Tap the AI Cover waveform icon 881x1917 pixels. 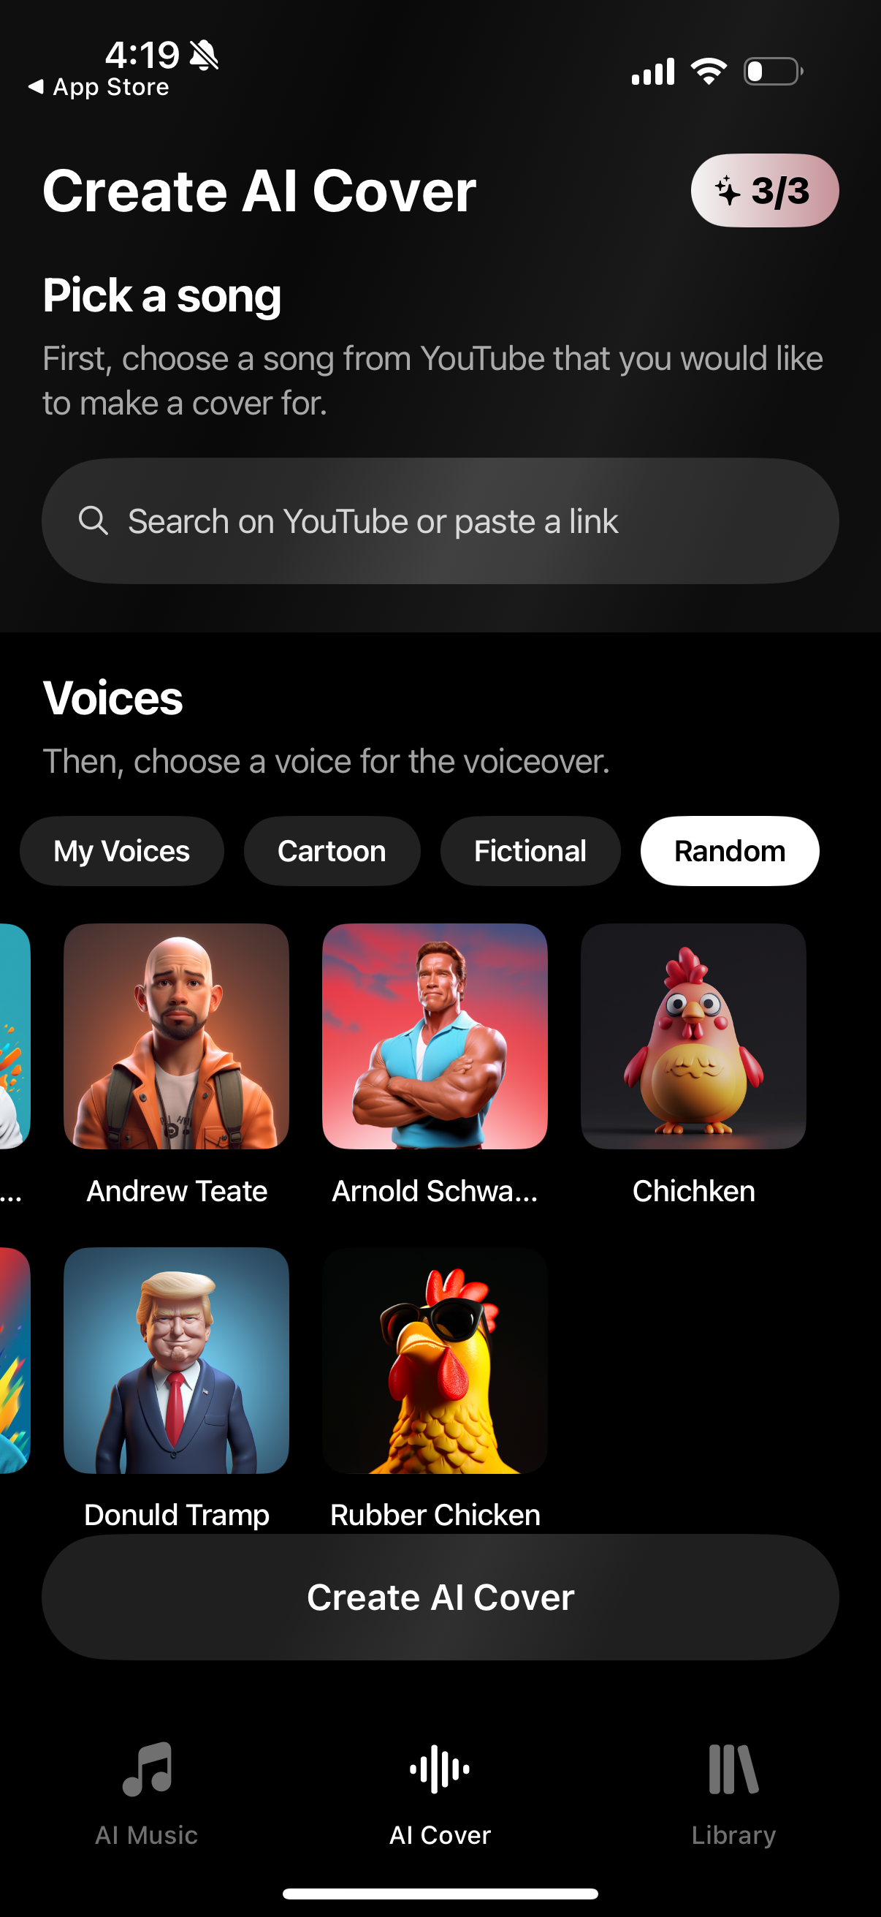point(439,1769)
